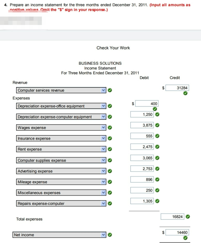This screenshot has height=243, width=201.
Task: Click the net income field showing 14460
Action: pyautogui.click(x=177, y=233)
